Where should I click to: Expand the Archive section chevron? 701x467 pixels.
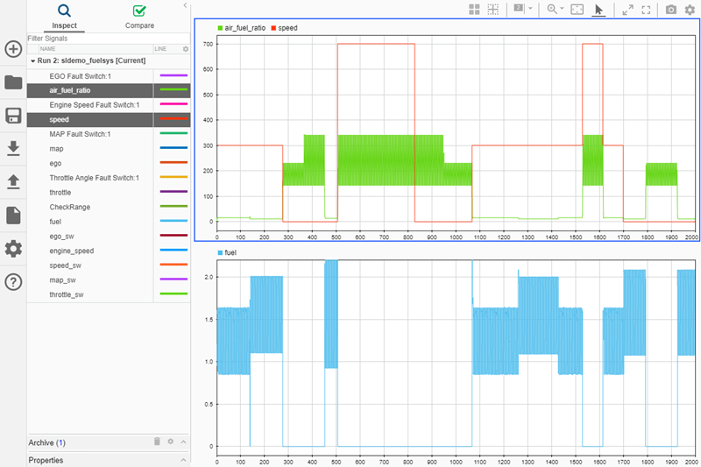pos(183,442)
